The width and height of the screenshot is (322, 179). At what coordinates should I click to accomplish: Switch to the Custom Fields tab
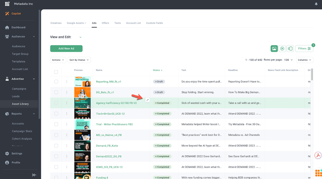click(x=154, y=23)
